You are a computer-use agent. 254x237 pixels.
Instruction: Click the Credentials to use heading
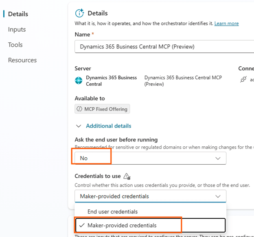click(x=98, y=176)
